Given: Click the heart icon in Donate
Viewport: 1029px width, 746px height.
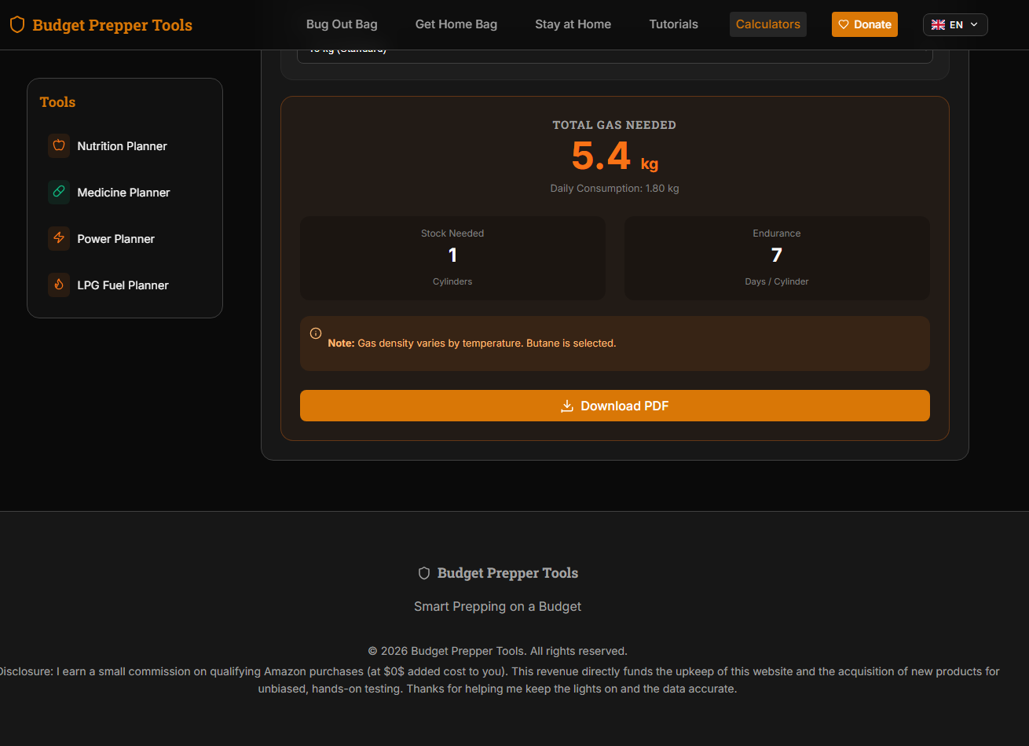Looking at the screenshot, I should click(844, 24).
